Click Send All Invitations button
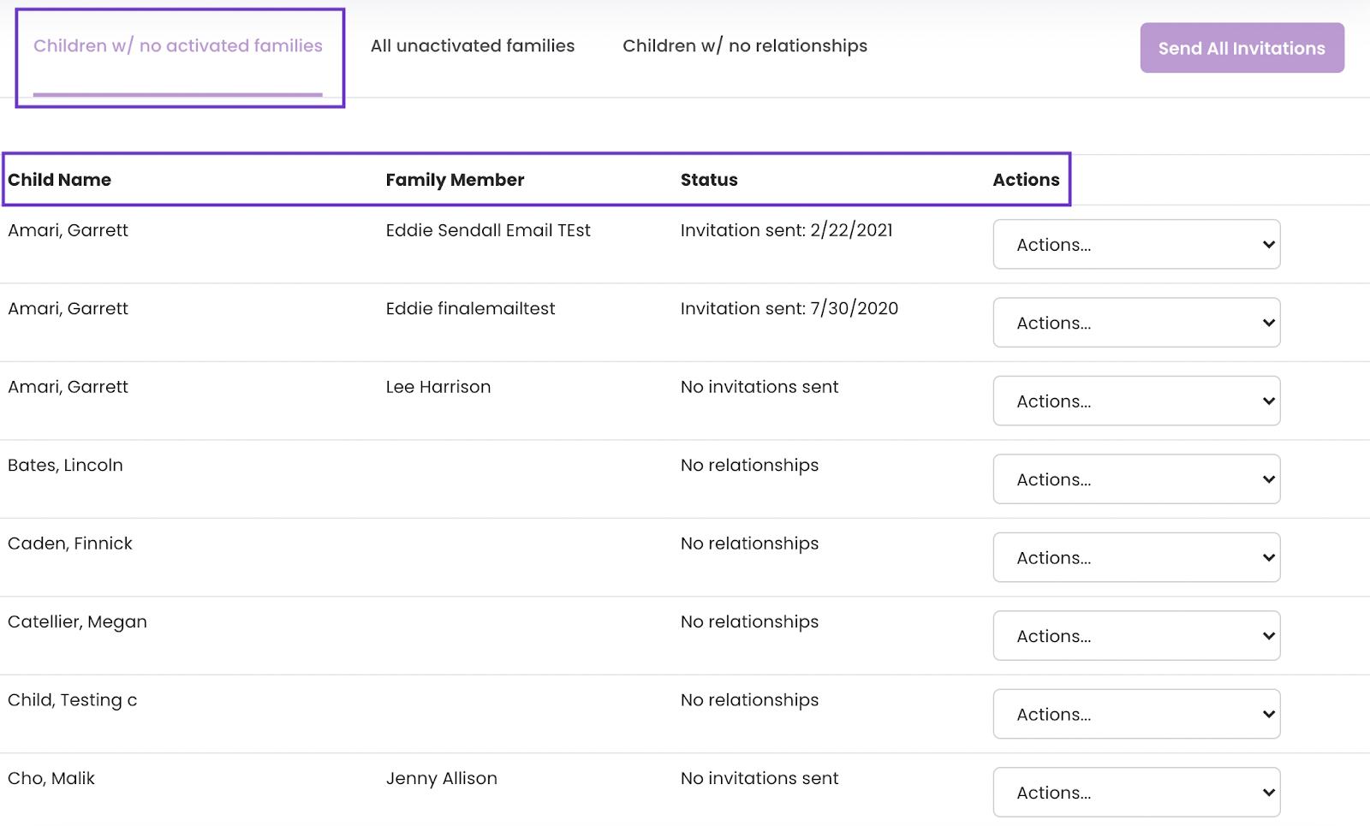The width and height of the screenshot is (1370, 826). click(x=1242, y=48)
